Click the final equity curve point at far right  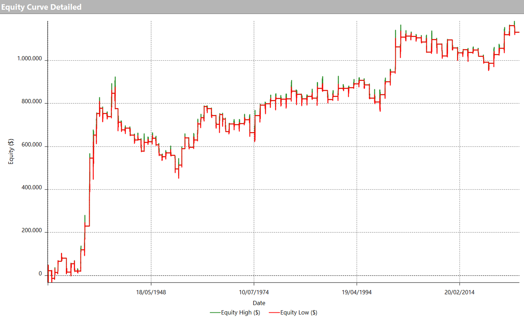(x=519, y=32)
